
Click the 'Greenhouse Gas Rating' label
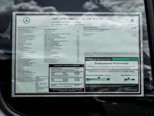pos(94,75)
